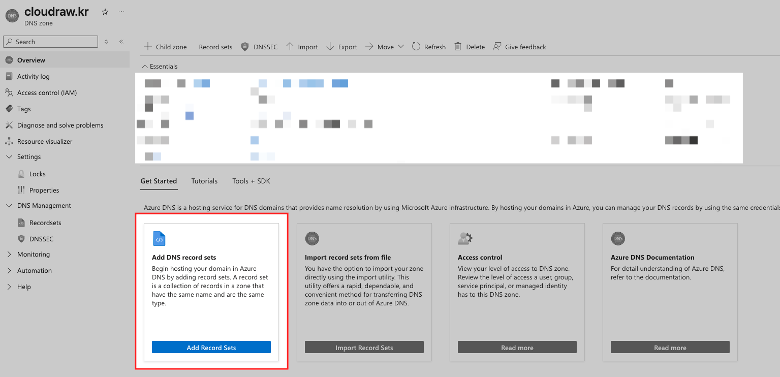Delete the DNS zone from toolbar

[470, 47]
